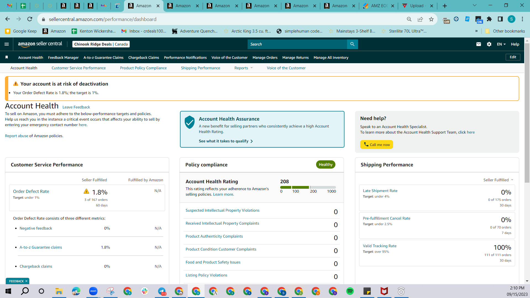Open the Help link in the header
530x298 pixels.
point(515,44)
